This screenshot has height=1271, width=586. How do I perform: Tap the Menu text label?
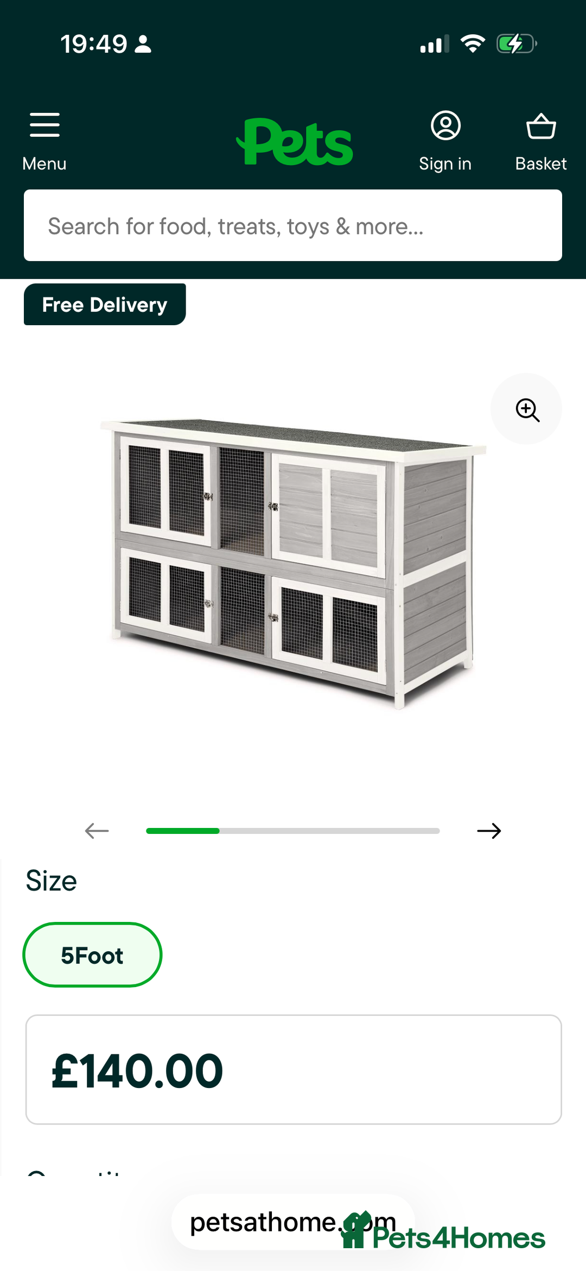tap(44, 163)
